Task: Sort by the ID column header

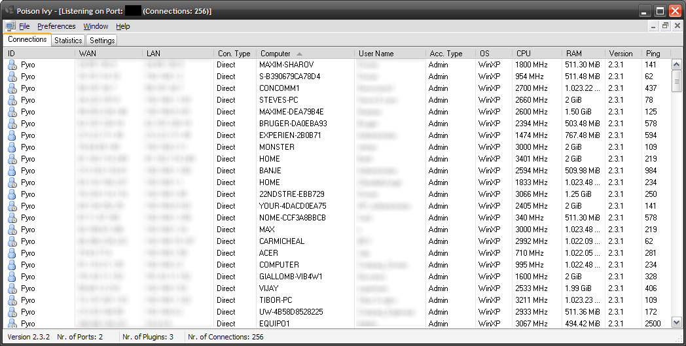Action: [39, 54]
